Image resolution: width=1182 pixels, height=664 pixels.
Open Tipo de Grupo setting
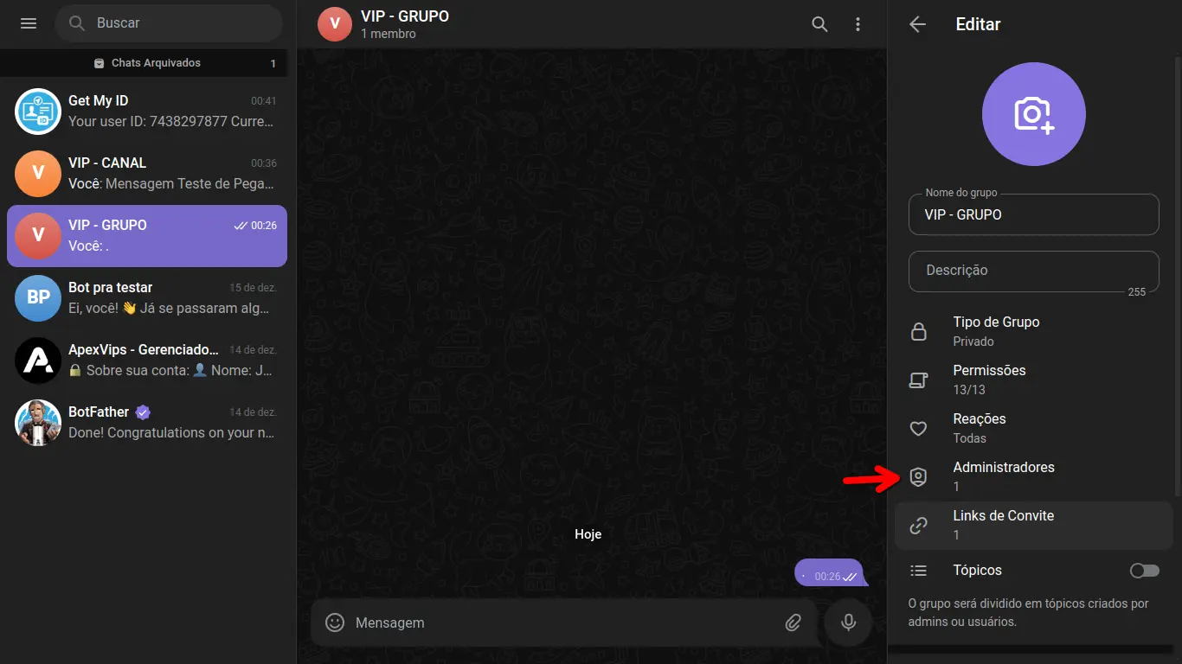tap(1033, 331)
